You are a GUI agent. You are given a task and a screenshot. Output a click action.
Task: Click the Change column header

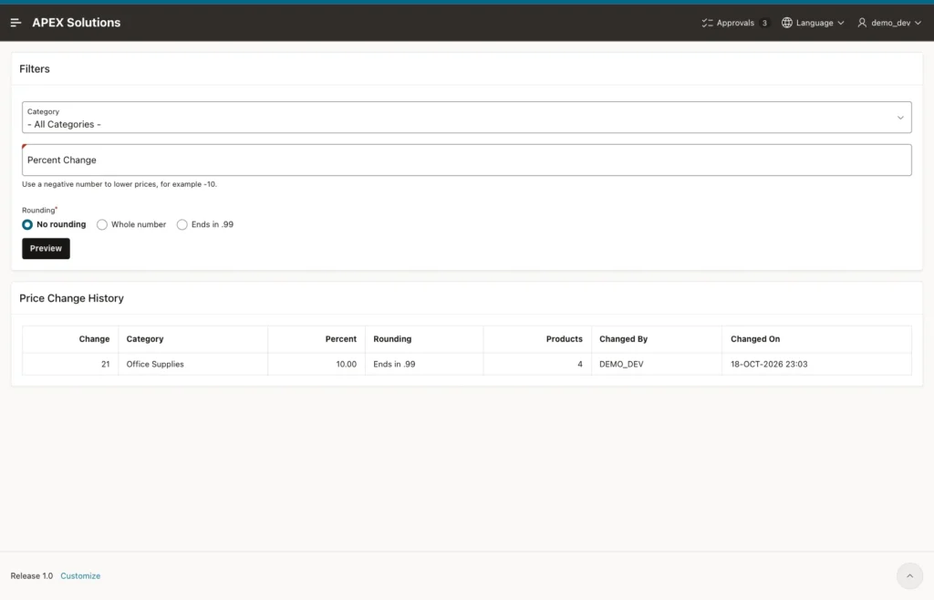point(94,338)
